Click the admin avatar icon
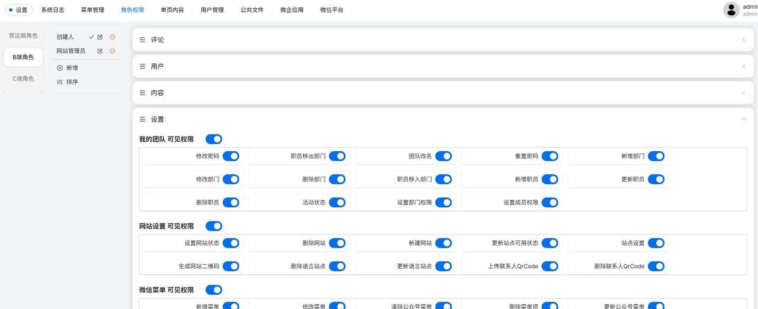The image size is (758, 309). pos(731,10)
